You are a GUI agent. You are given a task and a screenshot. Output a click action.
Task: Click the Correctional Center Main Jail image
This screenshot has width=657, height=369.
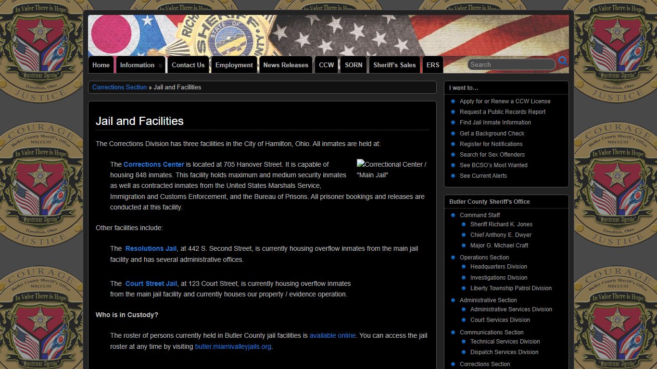[392, 170]
